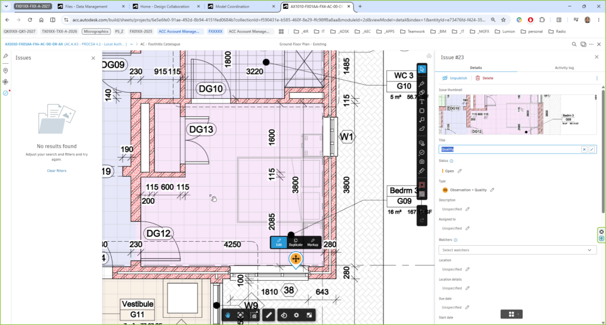This screenshot has height=325, width=606.
Task: Click the redo arrow in markup toolbar
Action: click(421, 220)
